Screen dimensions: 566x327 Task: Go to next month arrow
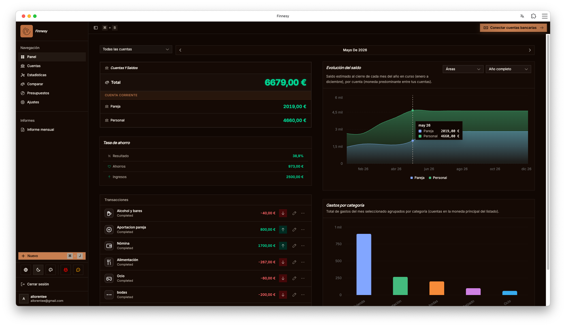(x=530, y=50)
